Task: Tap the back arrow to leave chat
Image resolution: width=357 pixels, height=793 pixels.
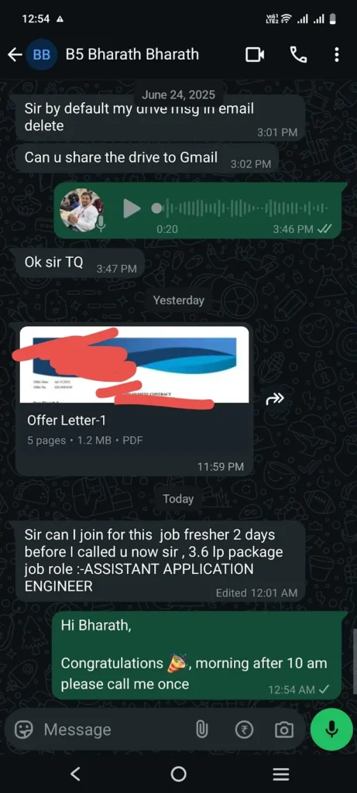Action: [x=15, y=55]
